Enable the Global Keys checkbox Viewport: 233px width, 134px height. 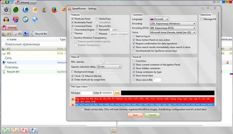97,19
